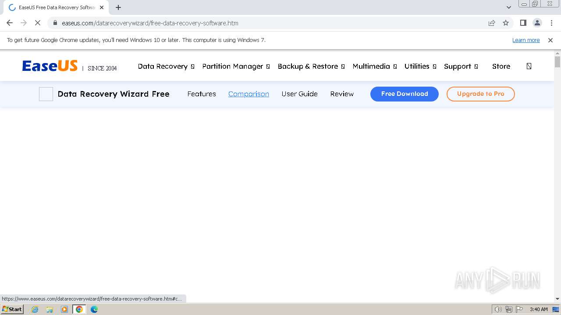Viewport: 561px width, 315px height.
Task: Expand Data Recovery menu
Action: pyautogui.click(x=166, y=66)
